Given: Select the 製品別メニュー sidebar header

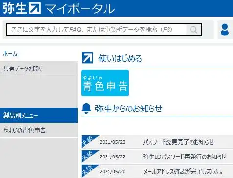Looking at the screenshot, I should [x=39, y=115].
